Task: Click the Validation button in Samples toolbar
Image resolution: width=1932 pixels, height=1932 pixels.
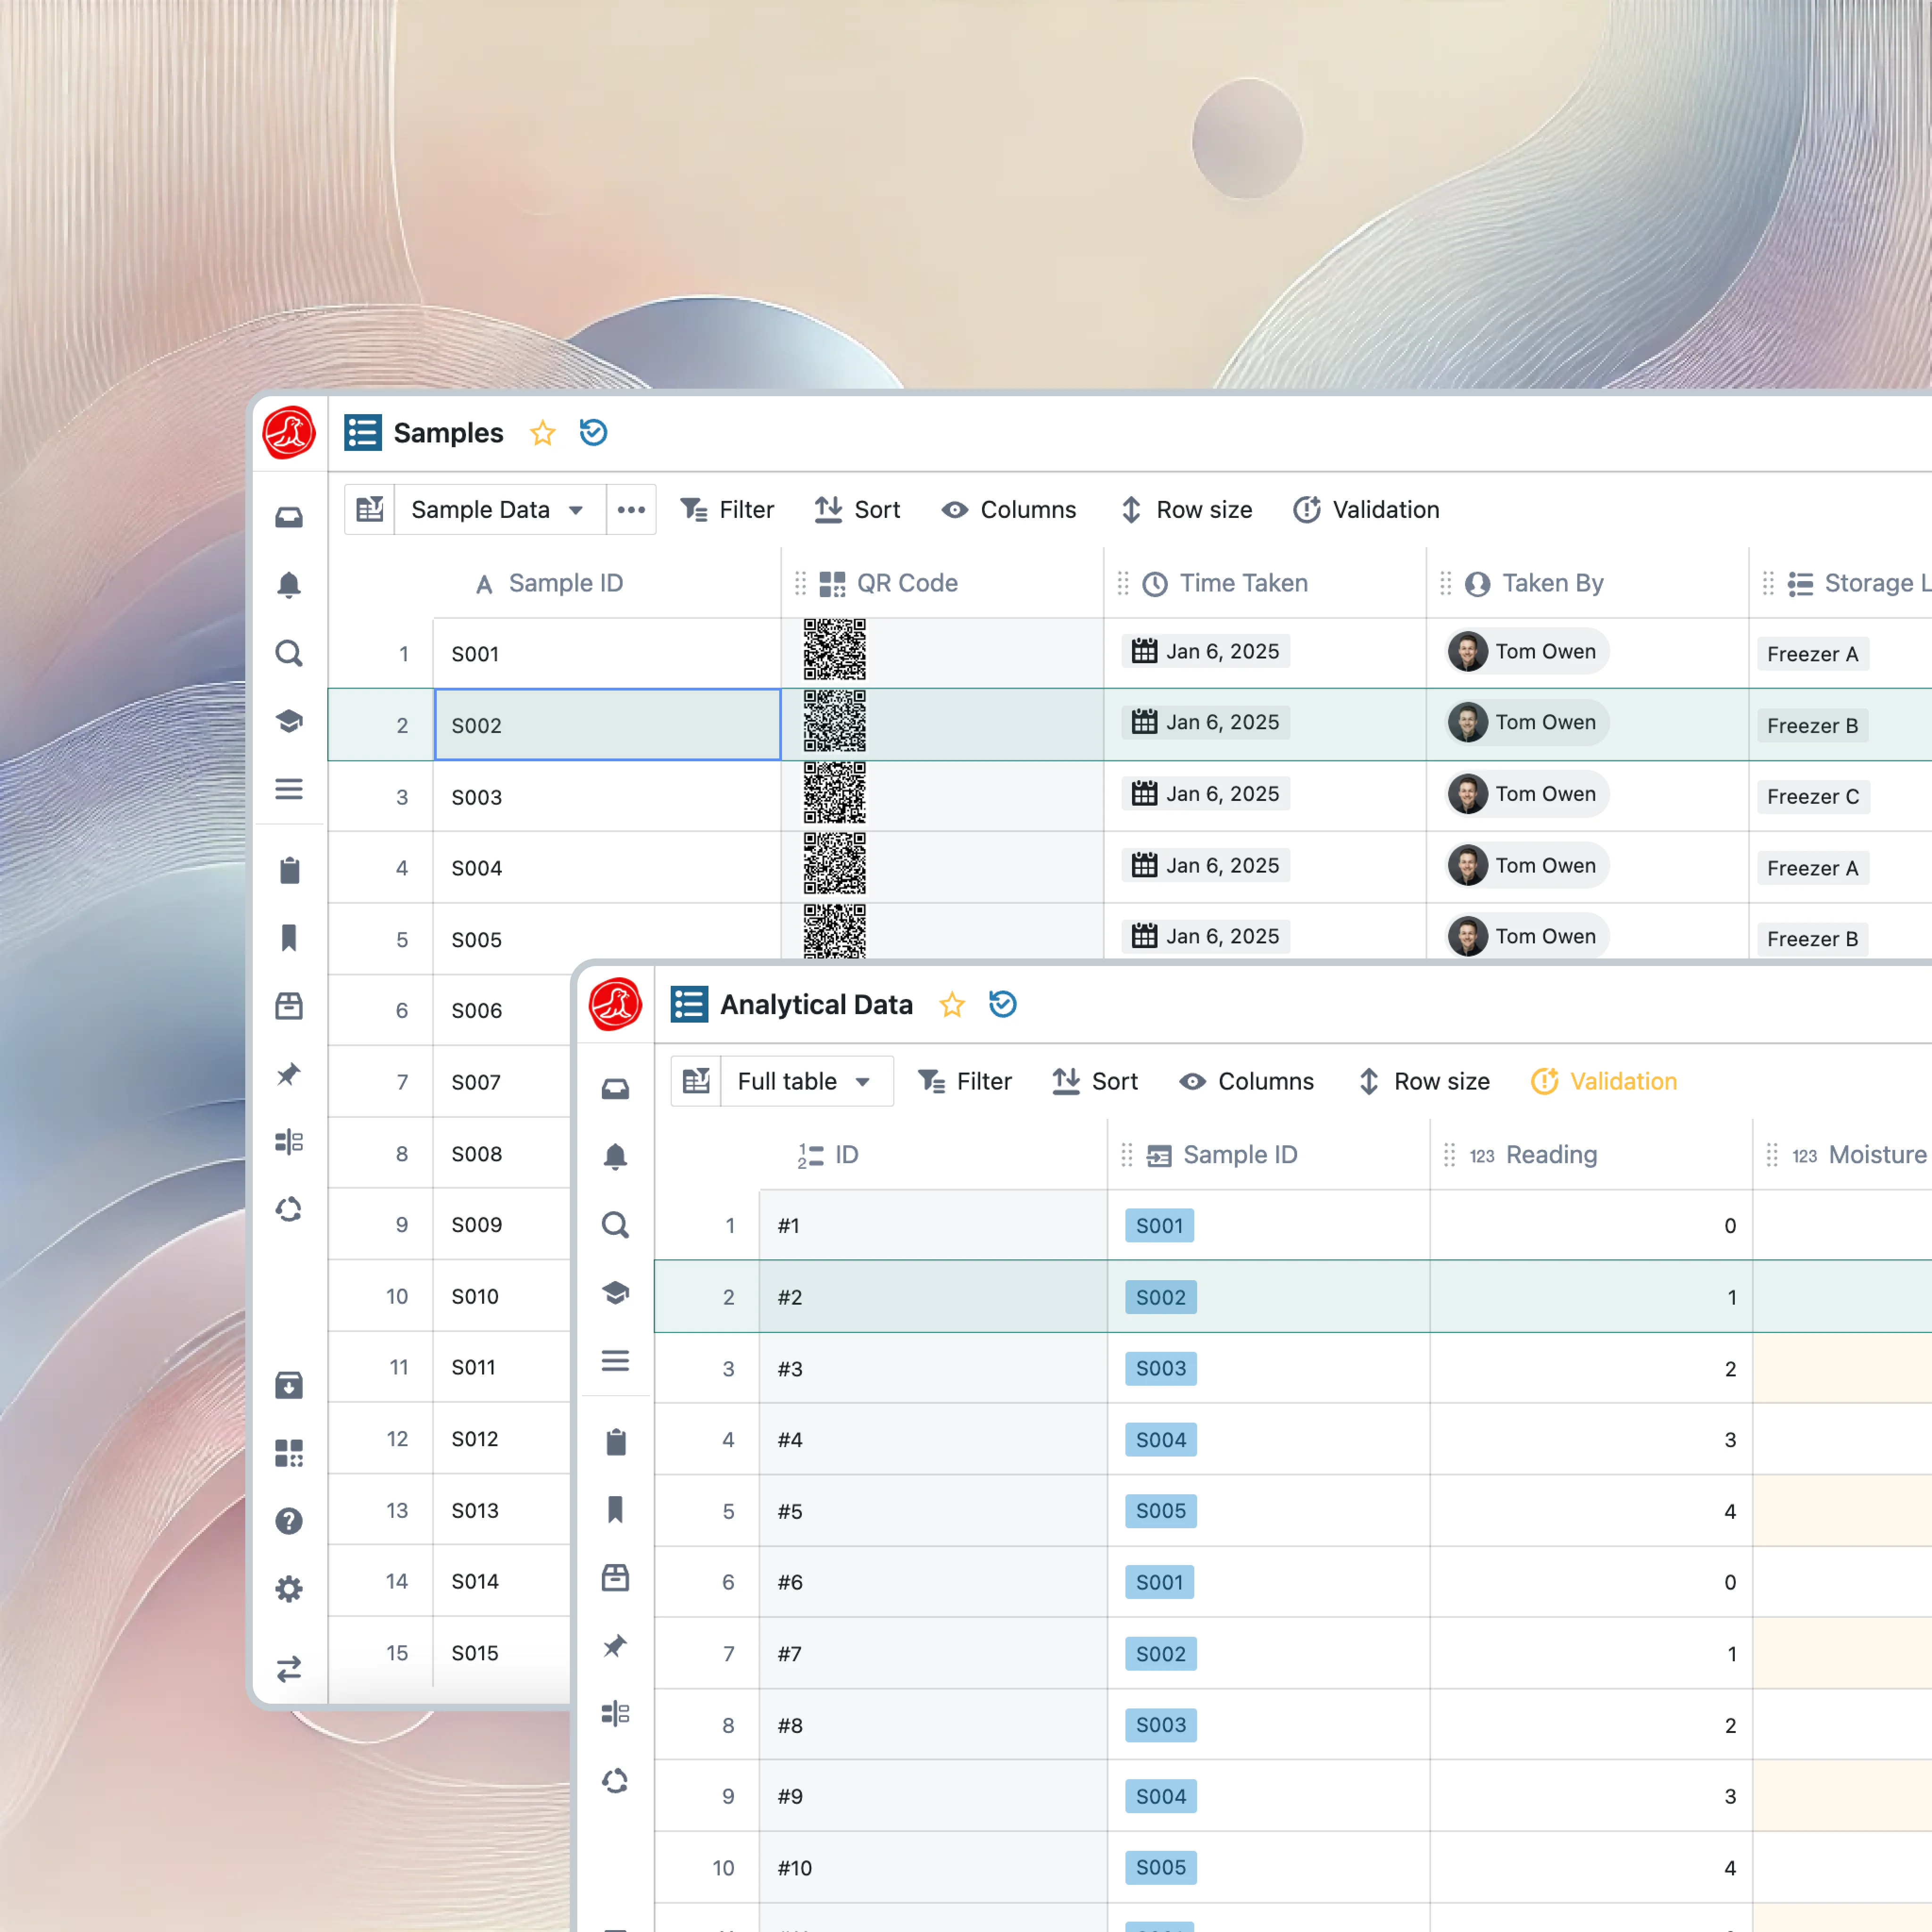Action: 1365,510
